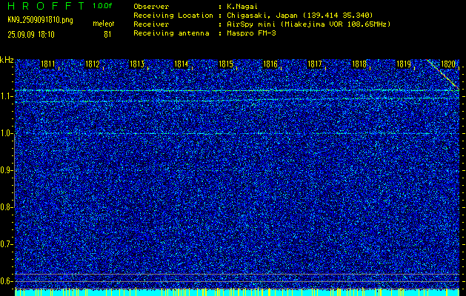Click the meteor count value 81
Viewport: 466px width, 296px height.
(107, 35)
